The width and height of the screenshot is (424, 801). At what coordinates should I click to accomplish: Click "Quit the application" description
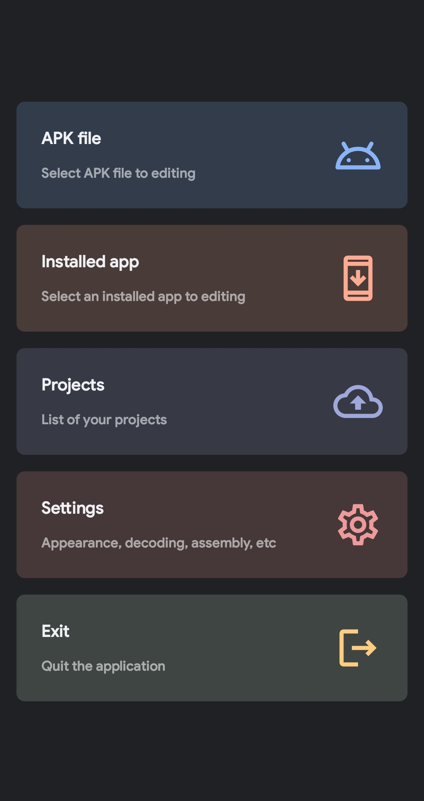(103, 666)
